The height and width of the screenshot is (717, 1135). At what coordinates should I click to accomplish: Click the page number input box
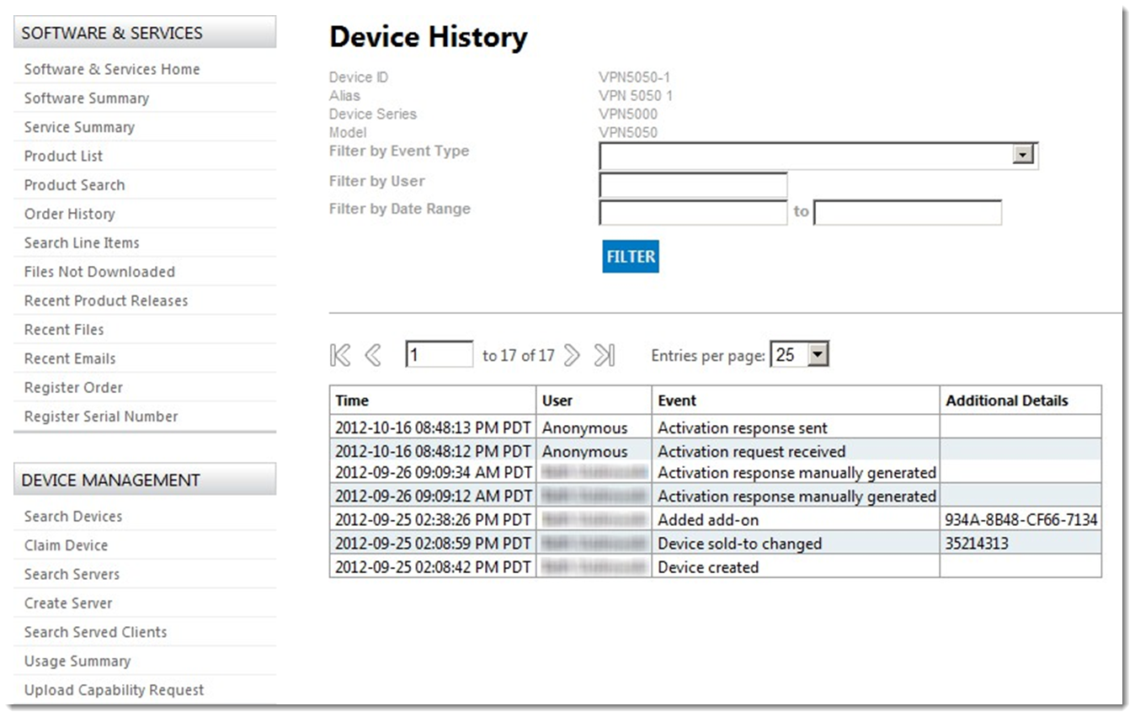tap(439, 354)
